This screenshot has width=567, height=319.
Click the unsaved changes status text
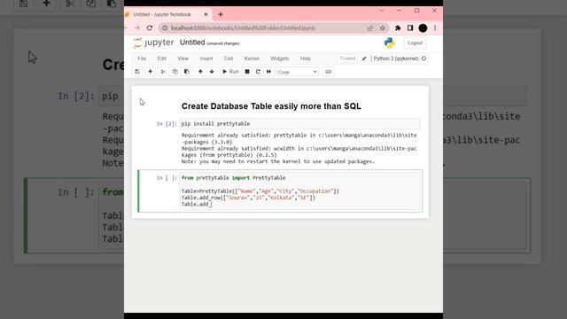[223, 43]
